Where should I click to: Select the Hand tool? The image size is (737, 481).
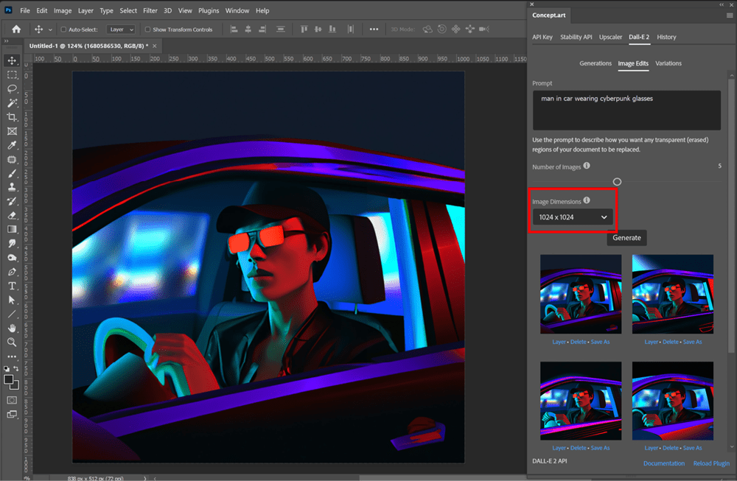13,329
